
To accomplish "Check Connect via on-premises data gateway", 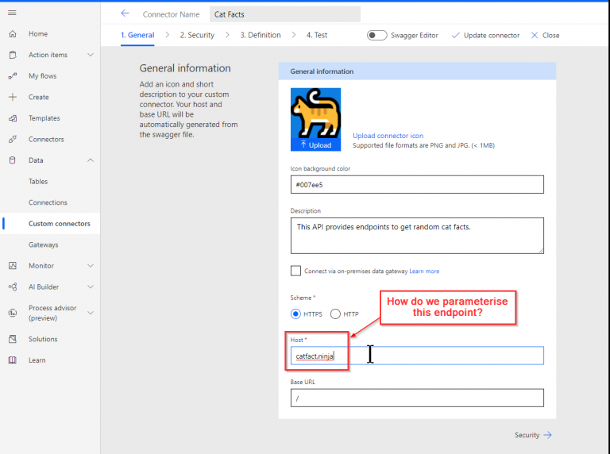I will [295, 271].
